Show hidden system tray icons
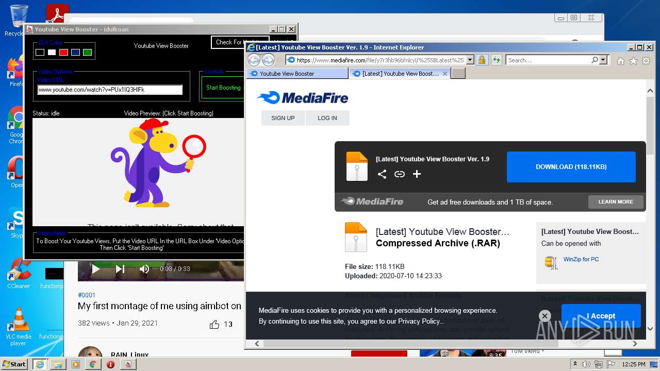Viewport: 660px width, 371px height. coord(575,364)
